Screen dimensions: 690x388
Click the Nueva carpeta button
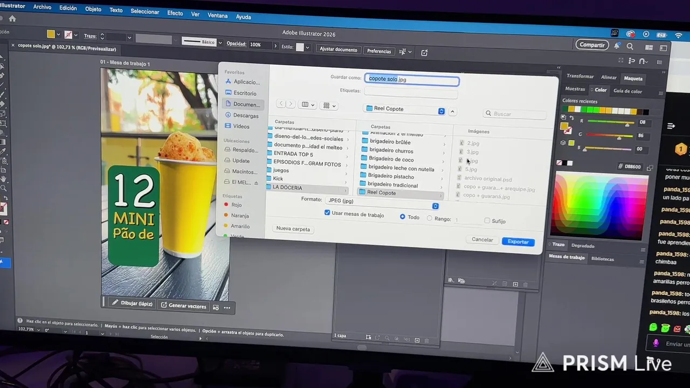[293, 229]
